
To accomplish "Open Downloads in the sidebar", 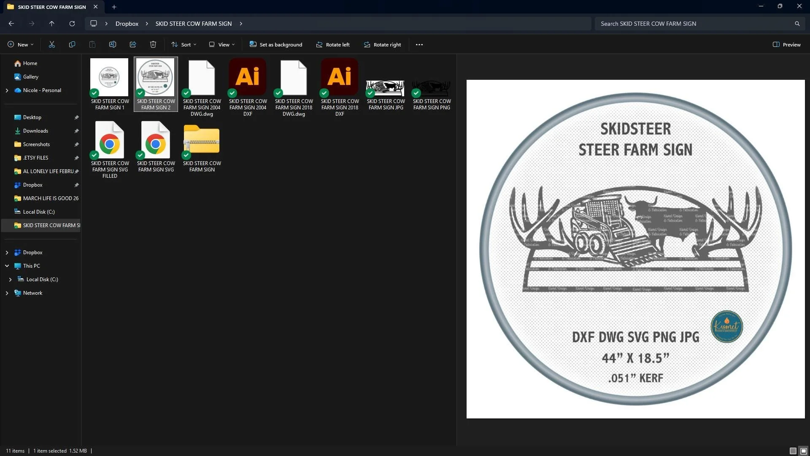I will pyautogui.click(x=35, y=131).
